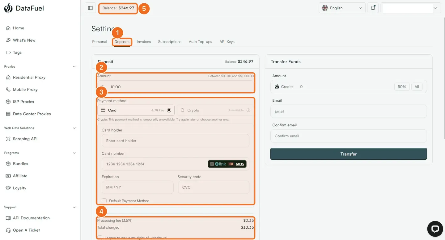Open the Subscriptions tab
This screenshot has height=240, width=445.
(170, 42)
